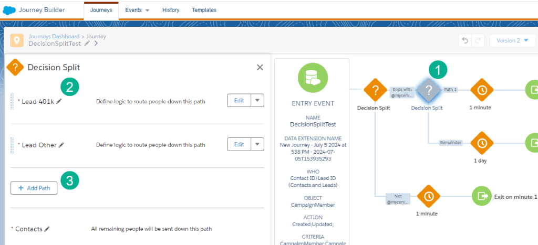This screenshot has width=538, height=245.
Task: Expand dropdown arrow next to Lead 401k Edit
Action: pyautogui.click(x=257, y=100)
